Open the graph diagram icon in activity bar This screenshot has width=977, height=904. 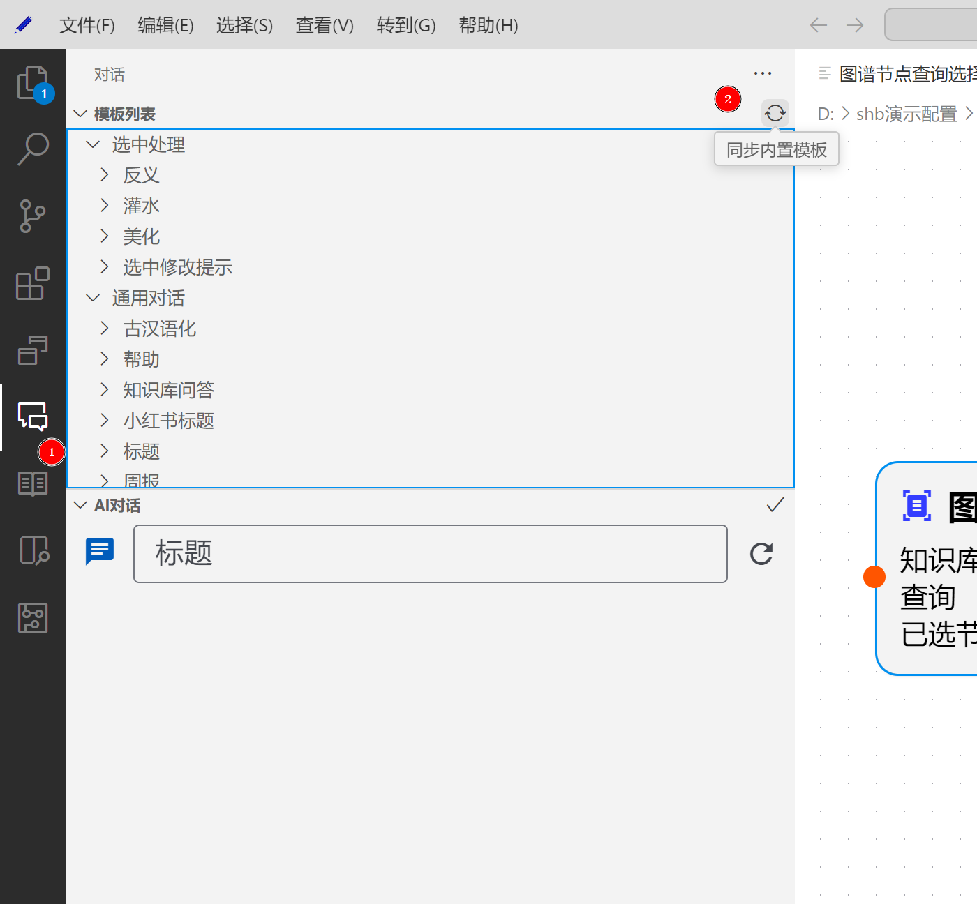(x=33, y=618)
